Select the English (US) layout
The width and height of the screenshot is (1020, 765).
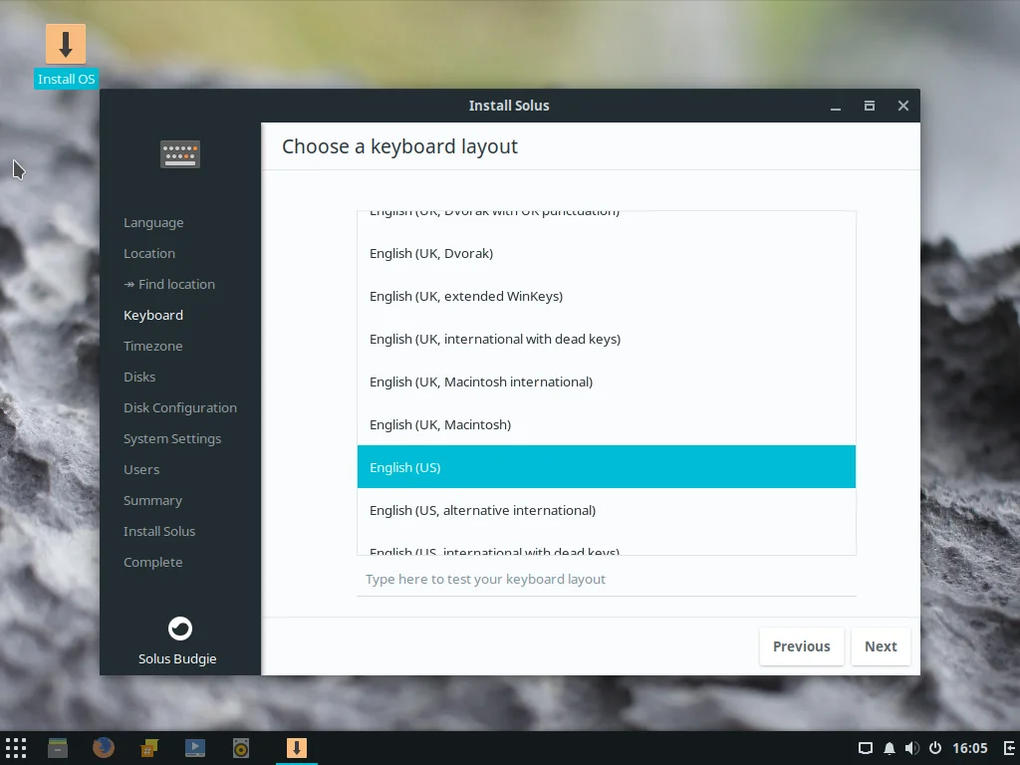click(607, 467)
